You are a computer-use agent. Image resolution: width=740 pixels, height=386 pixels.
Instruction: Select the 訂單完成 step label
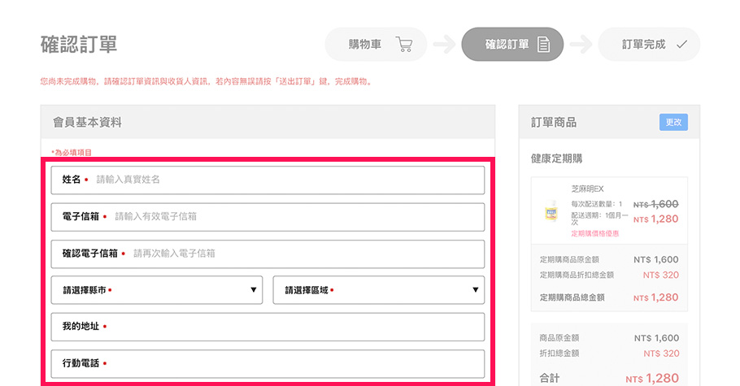click(x=643, y=45)
